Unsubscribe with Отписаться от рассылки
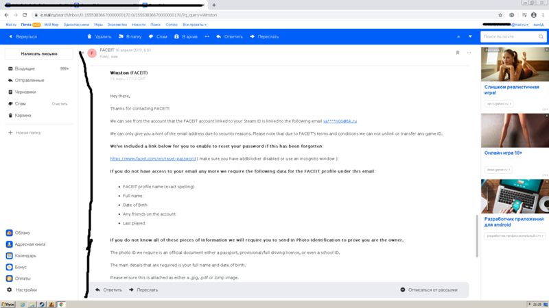The width and height of the screenshot is (549, 308). (429, 290)
